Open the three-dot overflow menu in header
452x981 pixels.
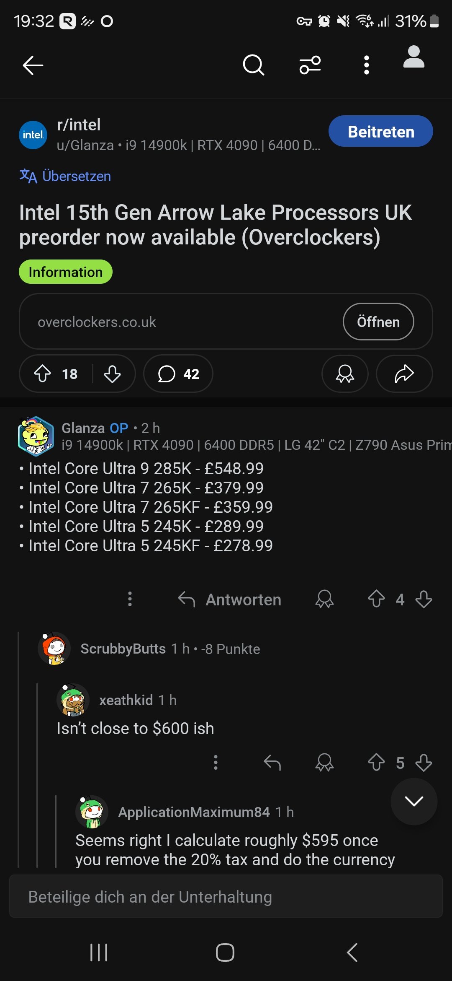pyautogui.click(x=366, y=65)
